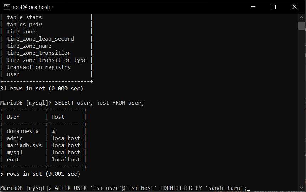Image resolution: width=306 pixels, height=192 pixels.
Task: Close the root@localhost terminal window
Action: click(294, 7)
